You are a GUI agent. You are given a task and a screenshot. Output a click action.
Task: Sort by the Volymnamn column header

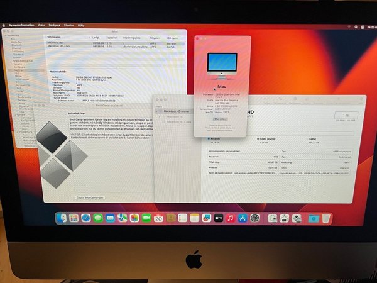click(x=54, y=37)
